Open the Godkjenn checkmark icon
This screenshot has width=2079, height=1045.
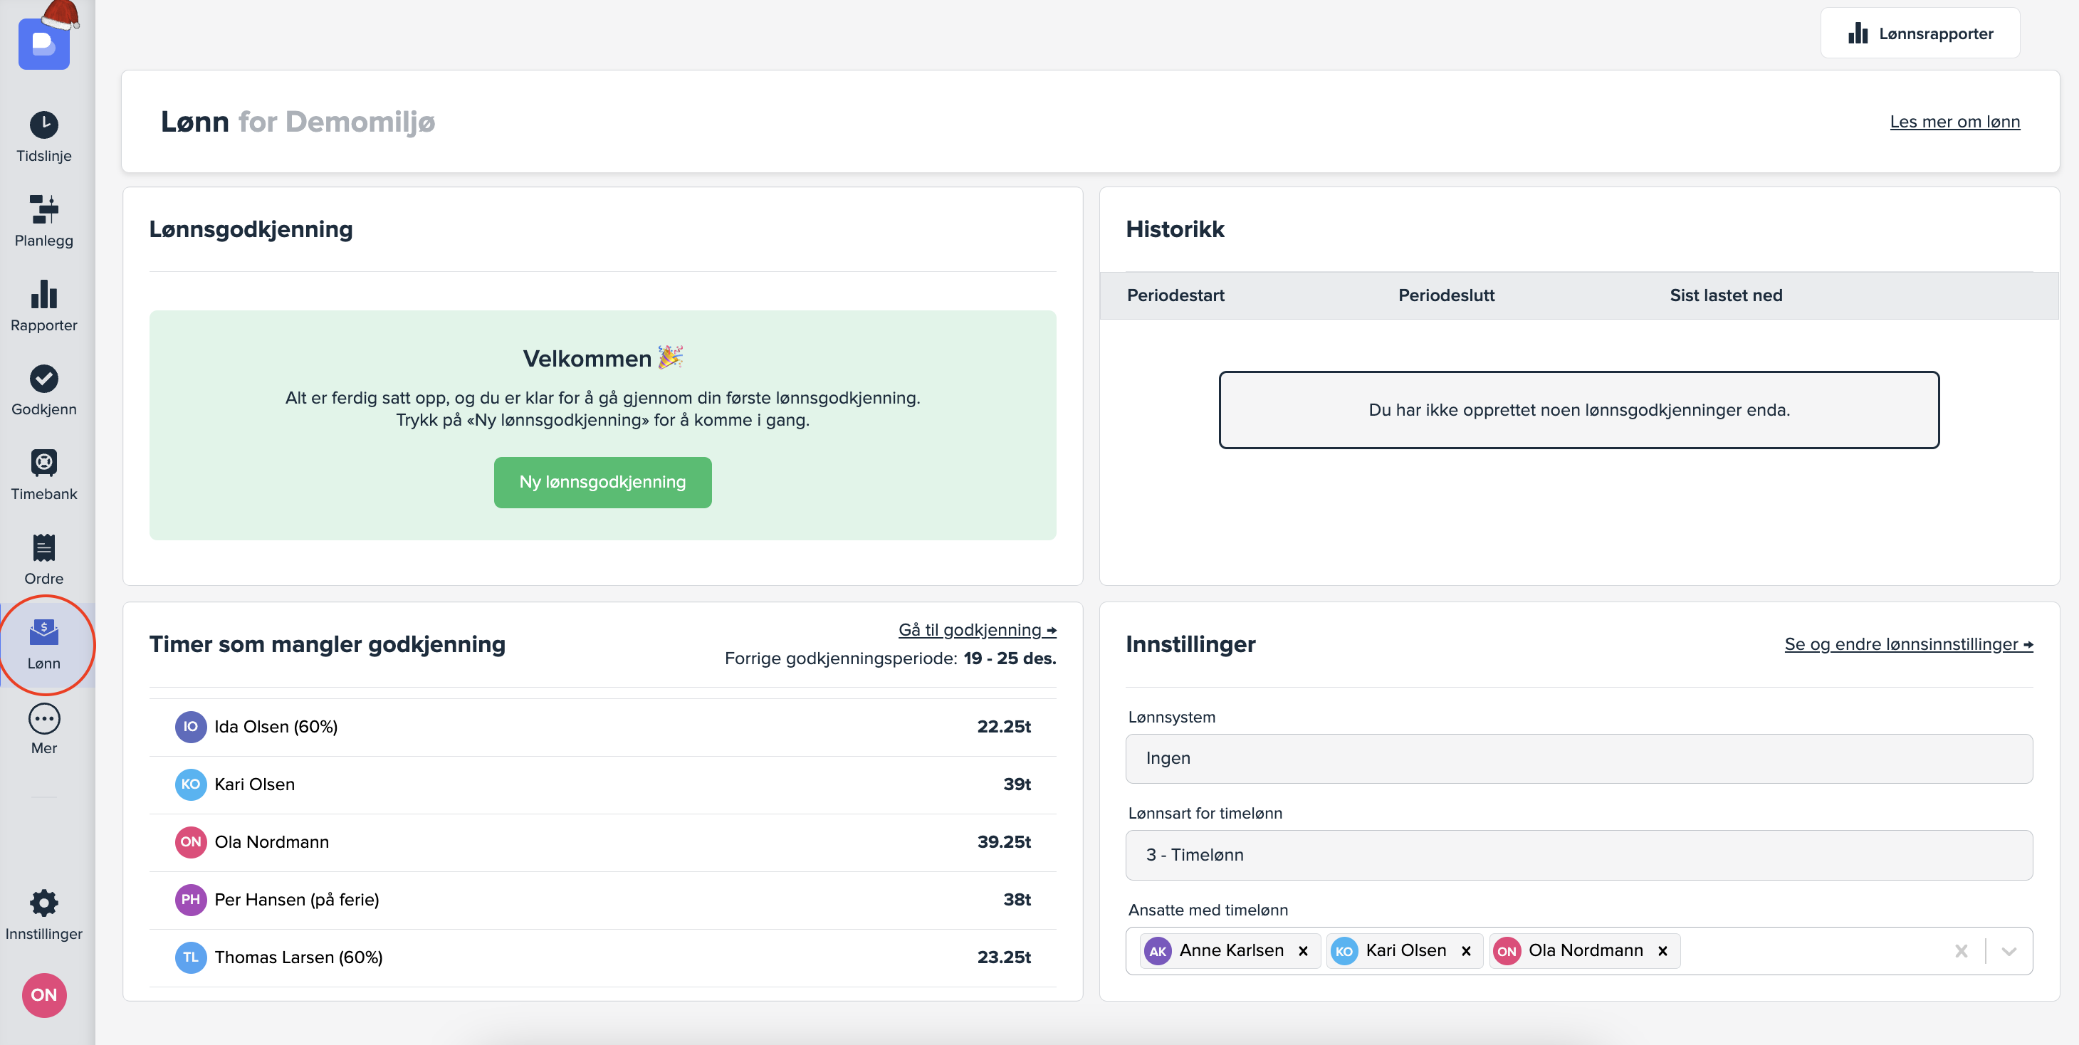coord(43,379)
